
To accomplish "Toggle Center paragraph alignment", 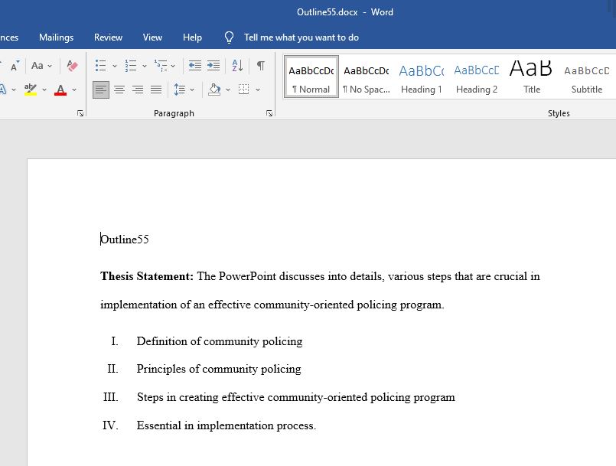I will [x=119, y=90].
